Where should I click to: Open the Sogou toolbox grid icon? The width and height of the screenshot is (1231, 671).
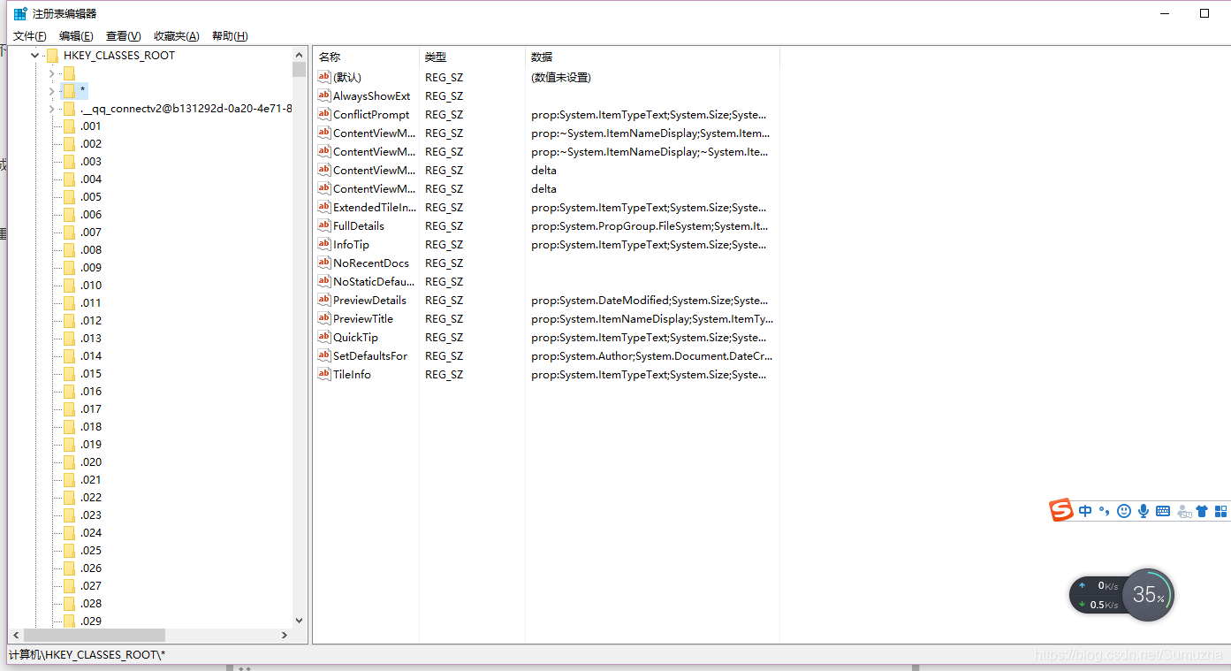pyautogui.click(x=1221, y=511)
